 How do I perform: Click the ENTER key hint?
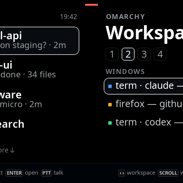point(14,173)
